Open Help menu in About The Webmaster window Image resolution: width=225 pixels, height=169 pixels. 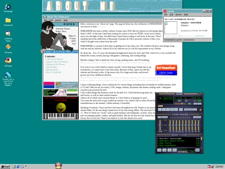(65, 20)
